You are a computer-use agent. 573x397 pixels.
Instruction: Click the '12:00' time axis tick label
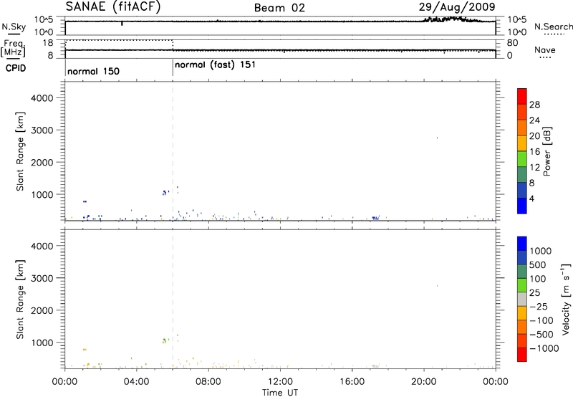(280, 382)
